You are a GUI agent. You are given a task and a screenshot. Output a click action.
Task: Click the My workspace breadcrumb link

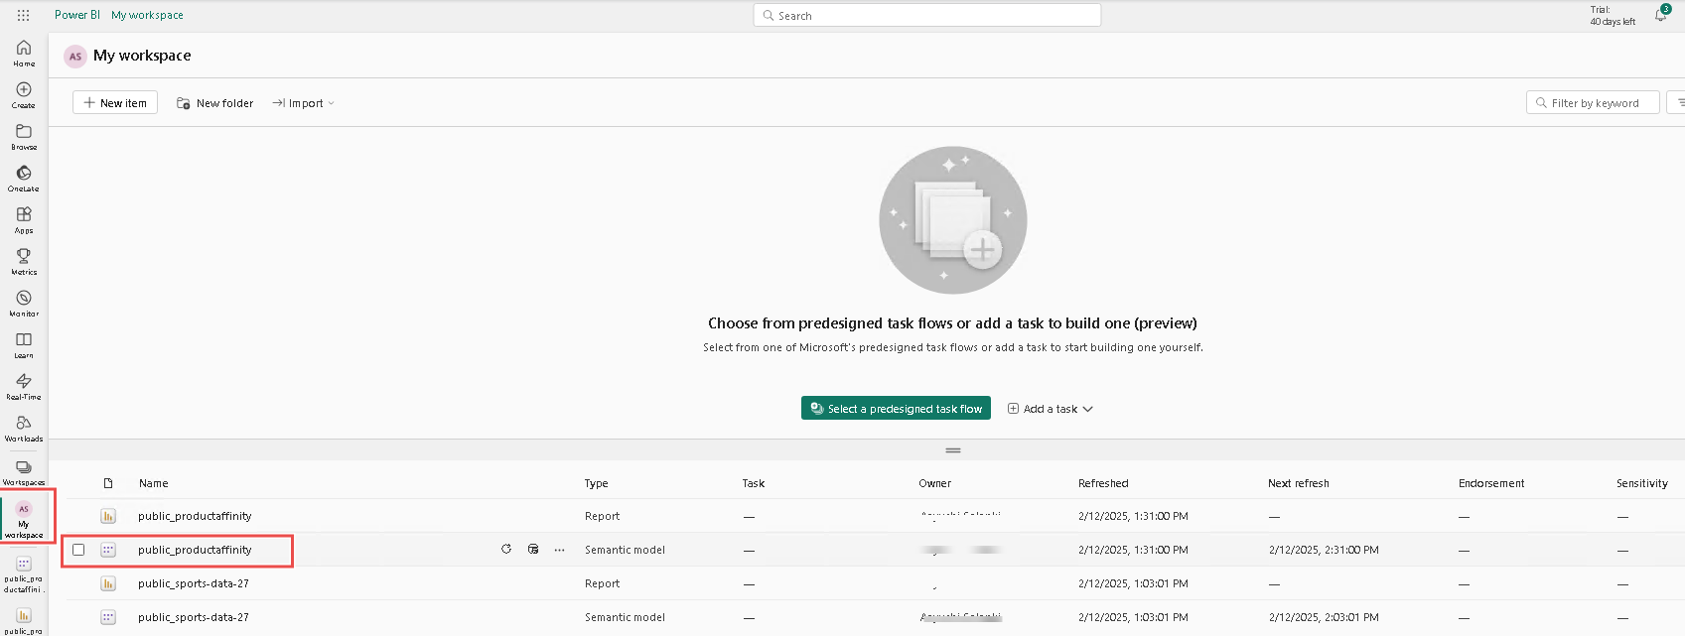(147, 15)
